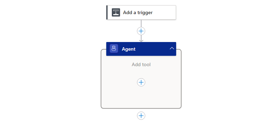Click the circle outline of the plus below the trigger

137,31
